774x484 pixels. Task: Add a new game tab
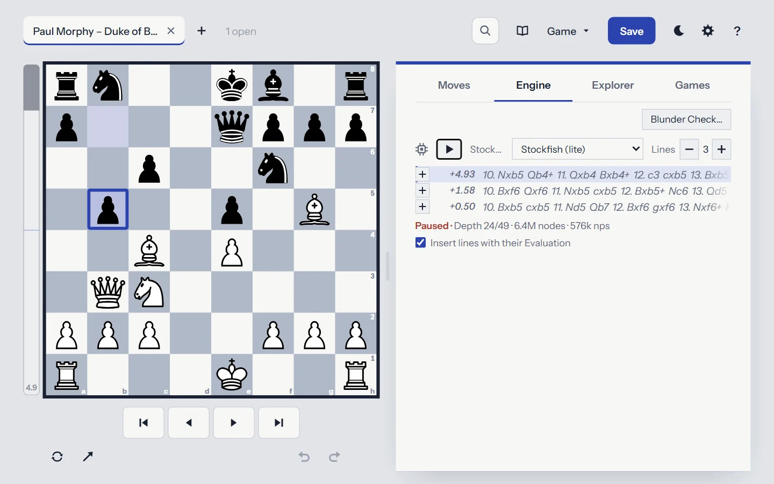[202, 31]
